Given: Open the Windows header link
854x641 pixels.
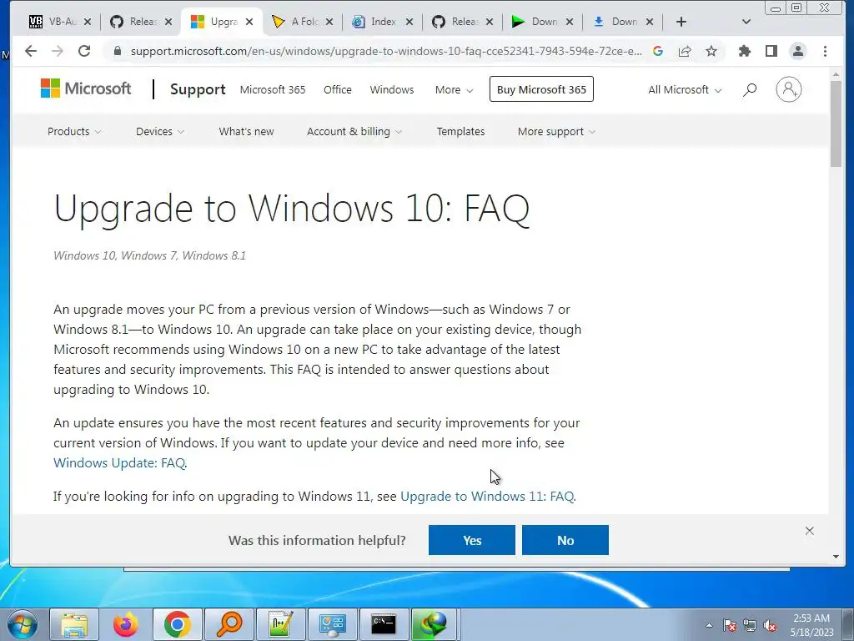Looking at the screenshot, I should coord(392,90).
